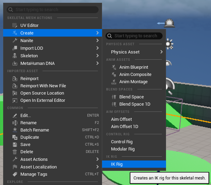Click the Delete label
Viewport: 211px width, 185px height.
coord(27,152)
